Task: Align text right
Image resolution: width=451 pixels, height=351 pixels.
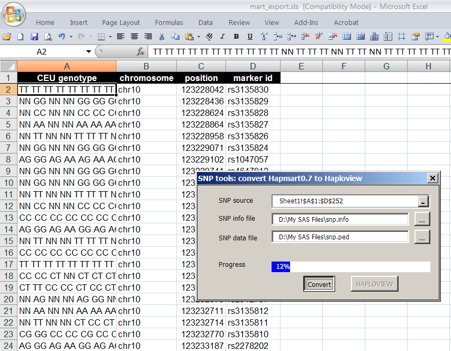Action: click(148, 37)
